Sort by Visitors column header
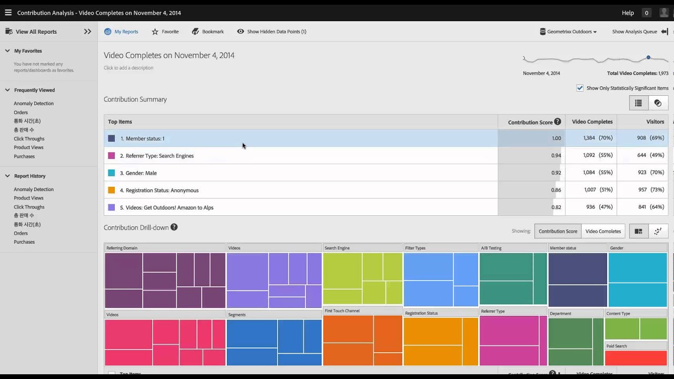The image size is (674, 379). pyautogui.click(x=655, y=122)
